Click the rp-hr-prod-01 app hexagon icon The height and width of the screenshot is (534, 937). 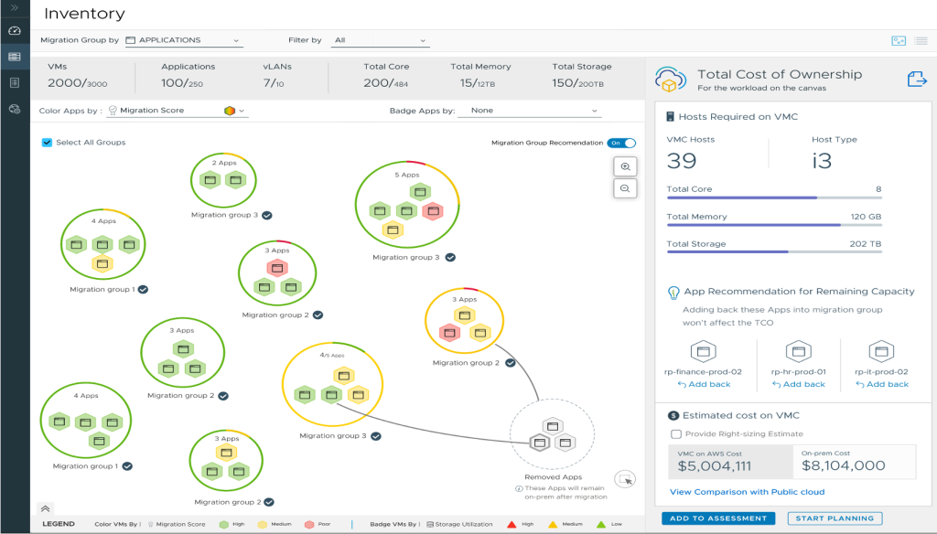click(798, 351)
